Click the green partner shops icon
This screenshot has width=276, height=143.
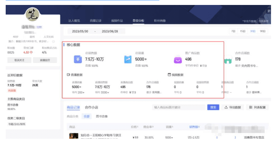pyautogui.click(x=227, y=61)
